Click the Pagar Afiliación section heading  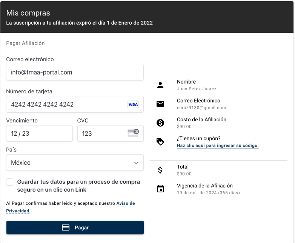[x=25, y=43]
